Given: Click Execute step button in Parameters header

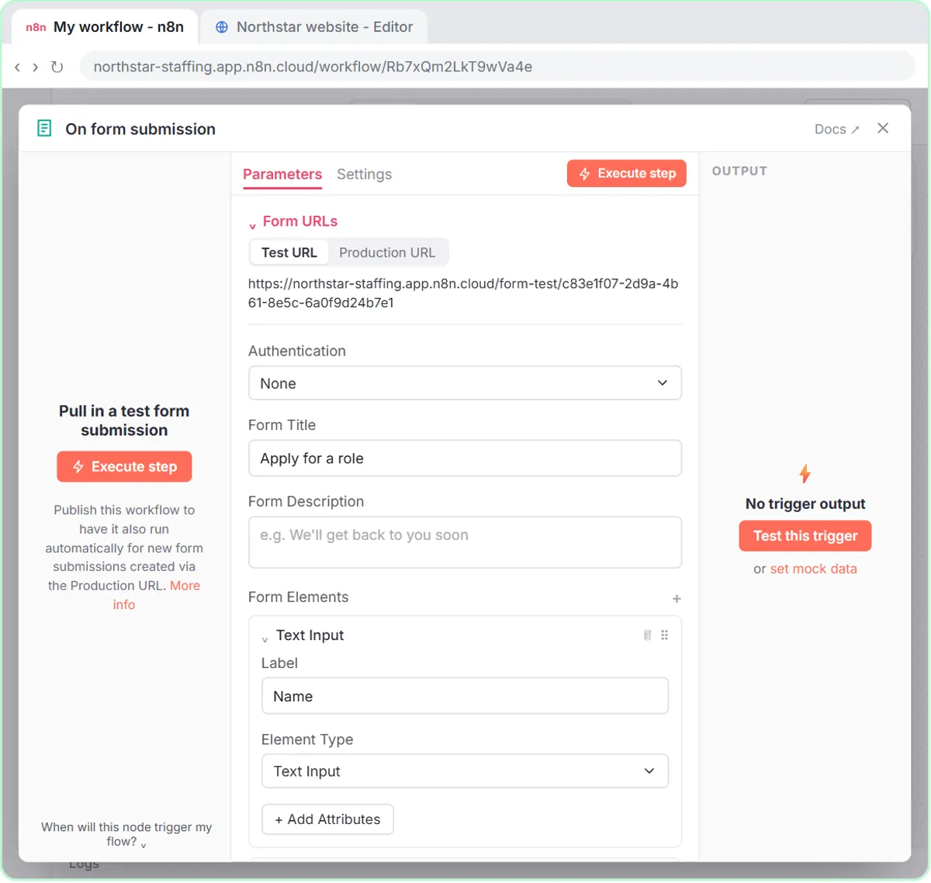Looking at the screenshot, I should point(627,174).
